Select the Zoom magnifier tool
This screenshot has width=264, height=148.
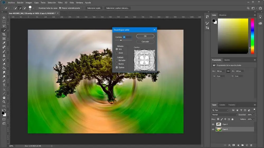click(4, 102)
